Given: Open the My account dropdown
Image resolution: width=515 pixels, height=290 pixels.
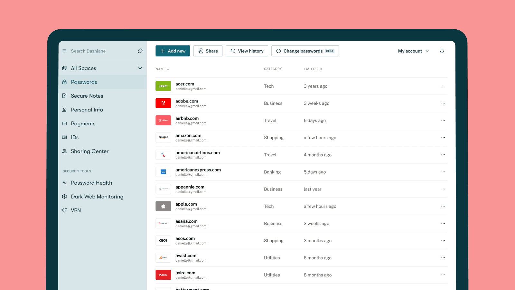Looking at the screenshot, I should [413, 51].
